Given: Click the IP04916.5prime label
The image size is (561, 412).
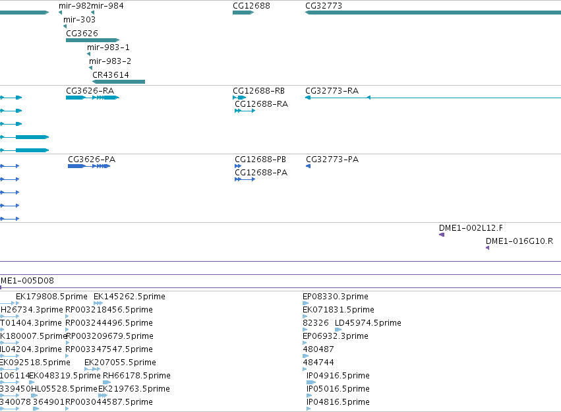Looking at the screenshot, I should pyautogui.click(x=338, y=376).
